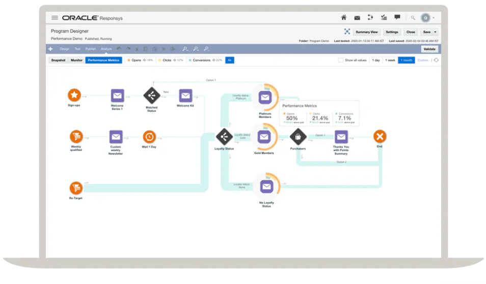This screenshot has width=486, height=284.
Task: Click the Cut scissors icon
Action: pos(137,49)
